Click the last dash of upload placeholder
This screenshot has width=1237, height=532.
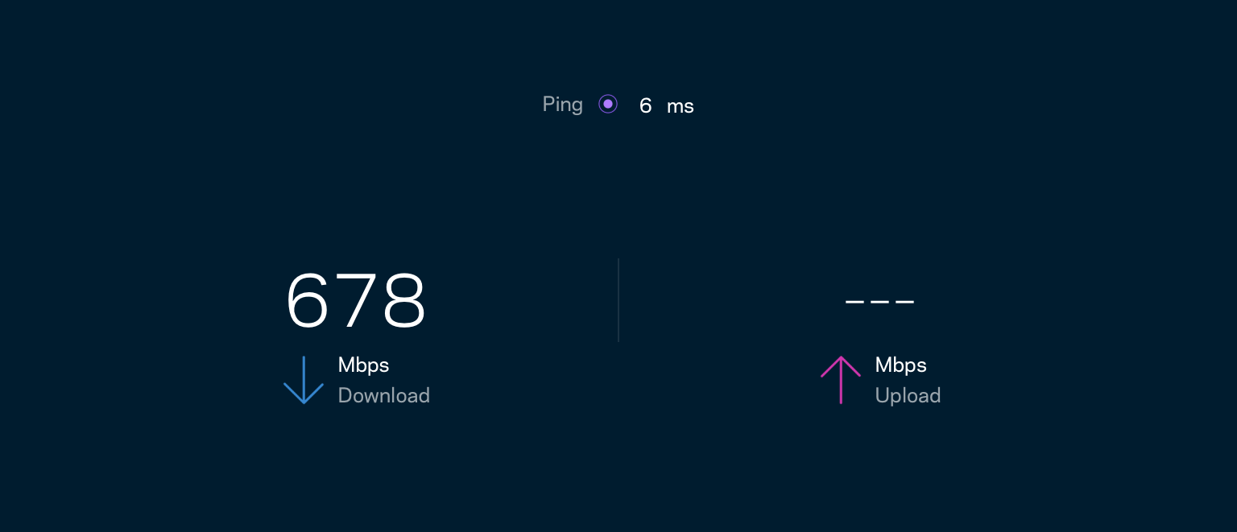point(905,303)
